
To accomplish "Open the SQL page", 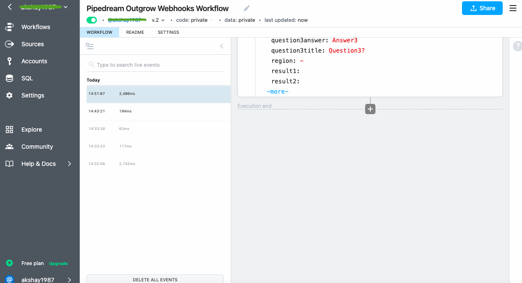I will pos(27,78).
